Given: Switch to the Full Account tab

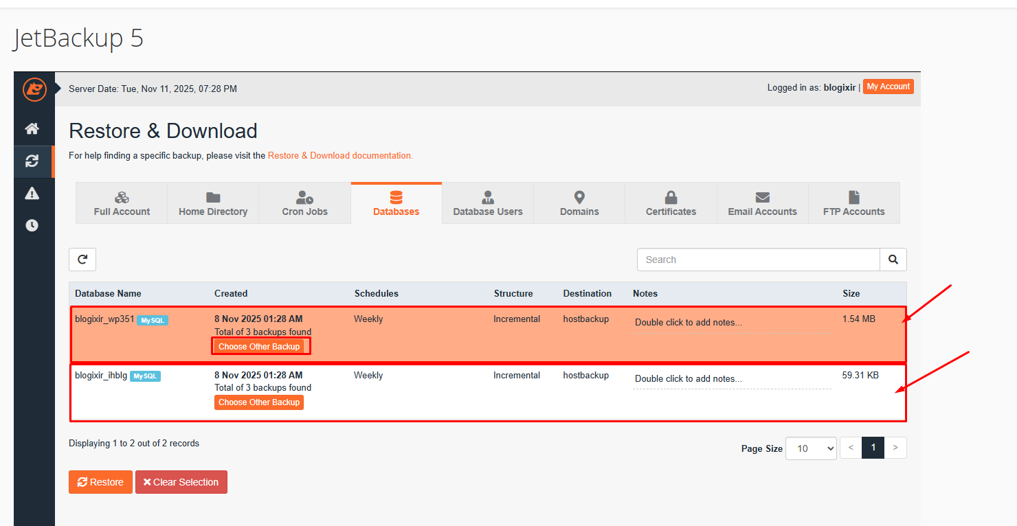Looking at the screenshot, I should (x=122, y=203).
